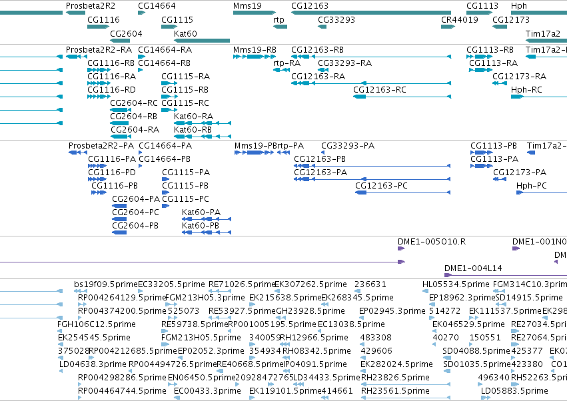Image resolution: width=567 pixels, height=401 pixels.
Task: Click the Prosbeta2R2-PA protein feature
Action: pos(78,153)
